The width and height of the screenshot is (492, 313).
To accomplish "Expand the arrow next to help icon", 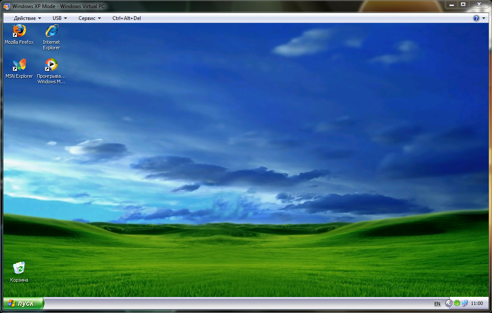I will pos(484,18).
